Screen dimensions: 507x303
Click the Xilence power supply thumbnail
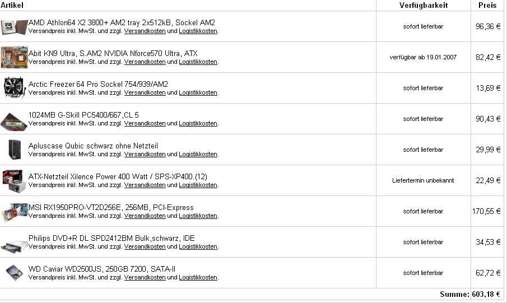pyautogui.click(x=13, y=180)
